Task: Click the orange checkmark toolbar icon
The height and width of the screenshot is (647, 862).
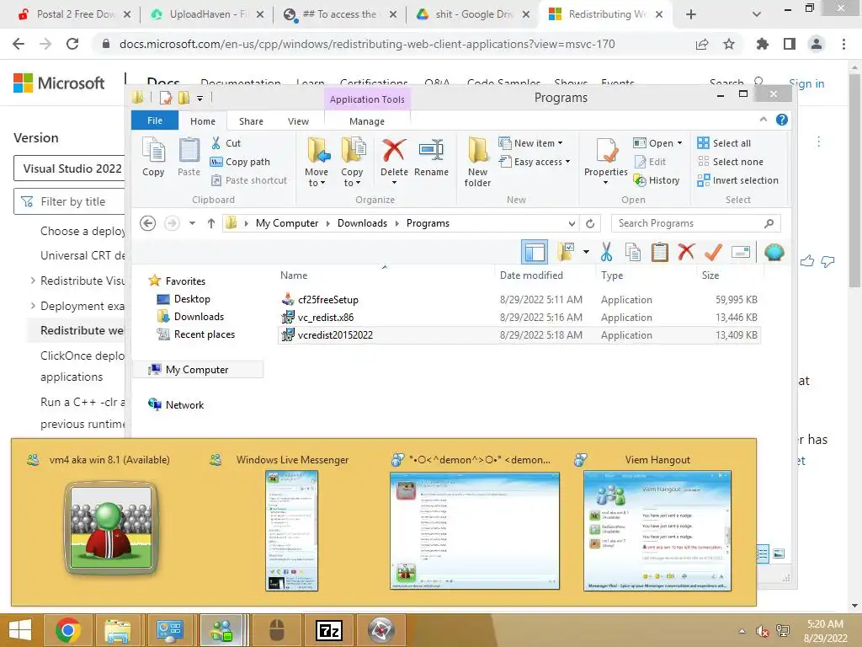Action: tap(713, 252)
